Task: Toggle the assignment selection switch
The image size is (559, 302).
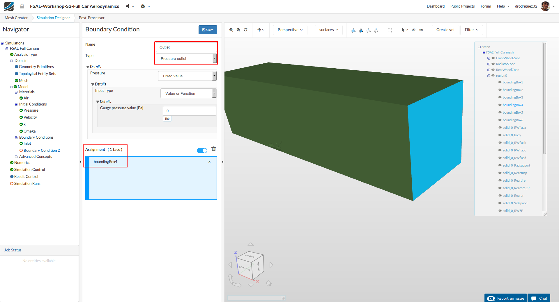Action: 202,150
